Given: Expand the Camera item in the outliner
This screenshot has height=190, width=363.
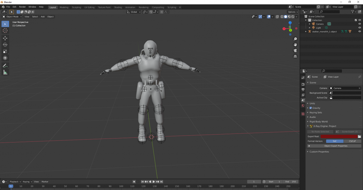Looking at the screenshot, I should (310, 24).
